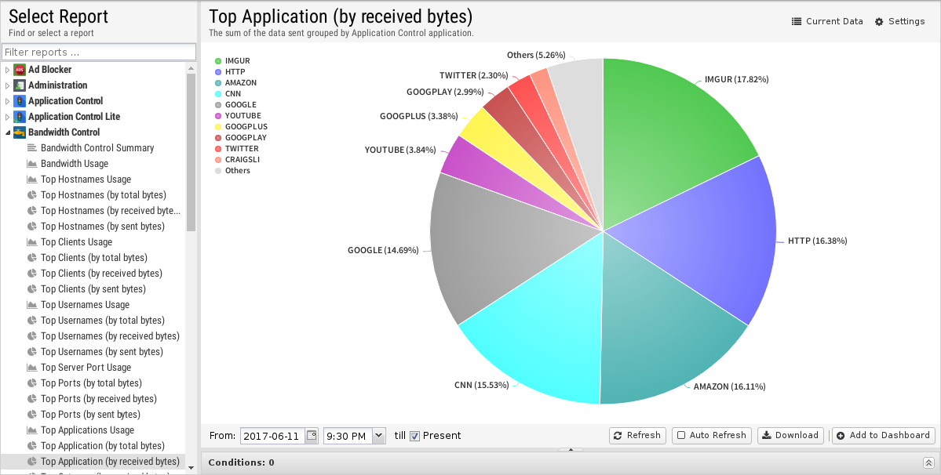The height and width of the screenshot is (475, 941).
Task: Open the calendar date picker icon
Action: [312, 436]
